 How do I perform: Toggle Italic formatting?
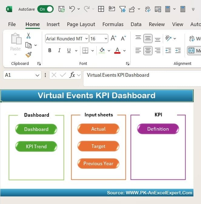[59, 50]
